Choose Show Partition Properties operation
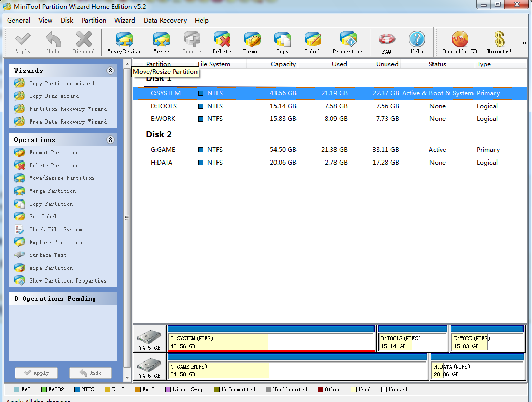Viewport: 532px width, 402px height. tap(68, 281)
